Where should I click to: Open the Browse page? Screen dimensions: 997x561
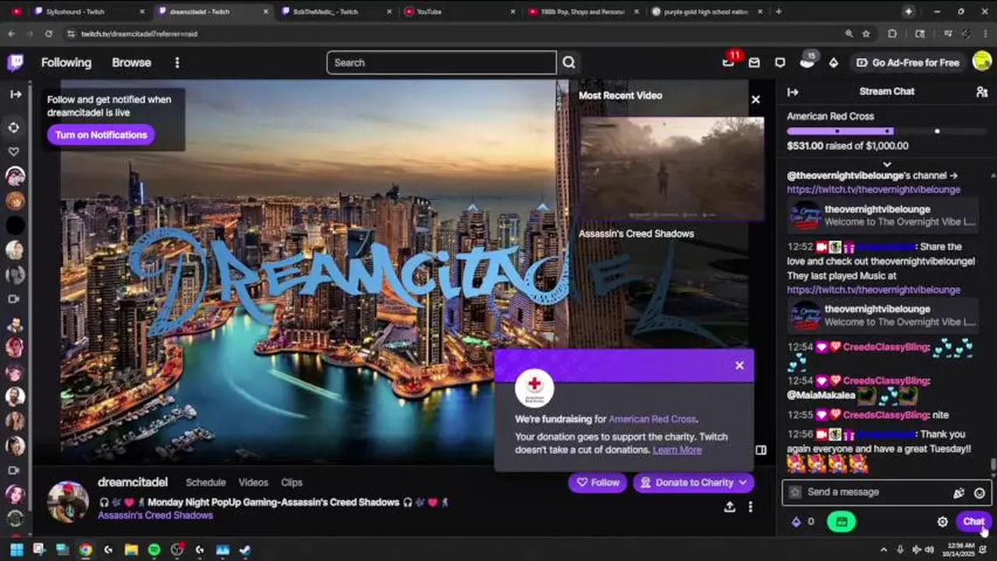click(x=131, y=62)
